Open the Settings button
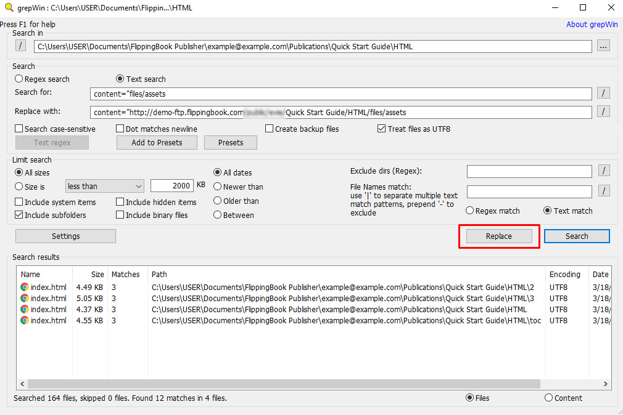The width and height of the screenshot is (623, 415). coord(65,236)
